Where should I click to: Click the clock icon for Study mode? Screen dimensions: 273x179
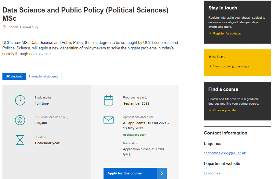20,100
